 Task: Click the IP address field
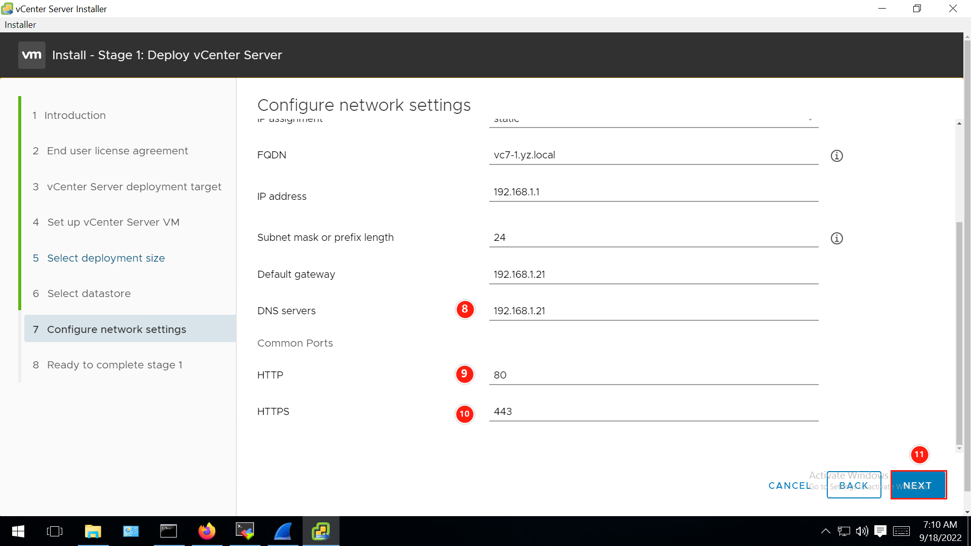[x=654, y=192]
